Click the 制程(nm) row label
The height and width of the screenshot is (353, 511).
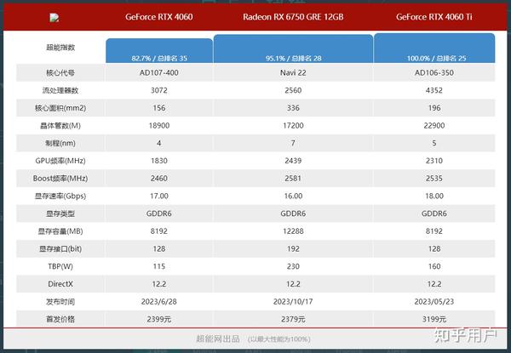pos(60,143)
